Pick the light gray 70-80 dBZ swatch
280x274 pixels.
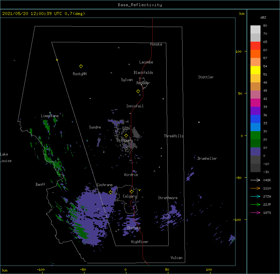coord(255,30)
